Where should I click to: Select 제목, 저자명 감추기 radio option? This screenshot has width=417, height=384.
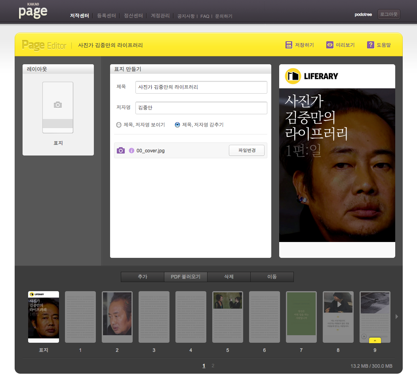click(177, 125)
